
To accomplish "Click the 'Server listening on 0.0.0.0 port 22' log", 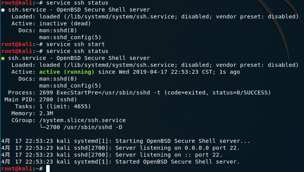I will [x=177, y=148].
